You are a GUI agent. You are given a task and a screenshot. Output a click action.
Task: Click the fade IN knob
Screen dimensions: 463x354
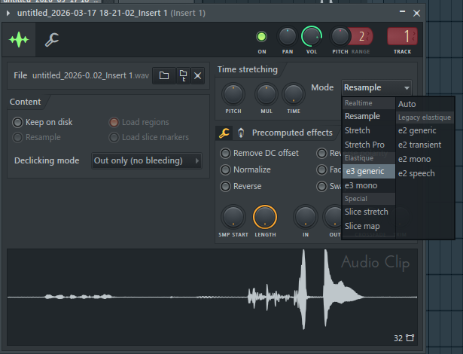click(x=306, y=217)
